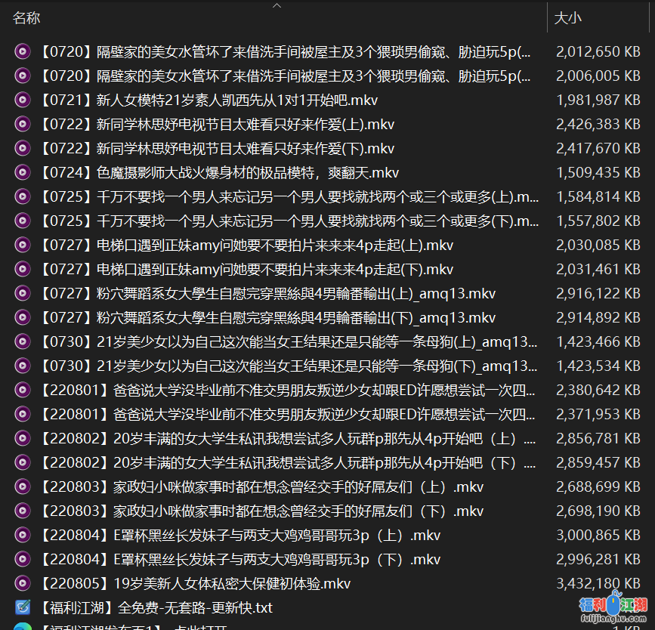This screenshot has height=630, width=655.
Task: Click the fulijianghu.com watermark logo
Action: pos(613,608)
